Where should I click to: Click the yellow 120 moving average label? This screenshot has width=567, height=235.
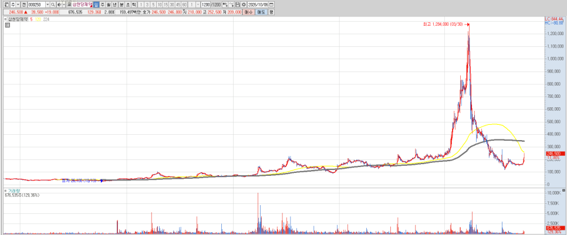[x=38, y=19]
